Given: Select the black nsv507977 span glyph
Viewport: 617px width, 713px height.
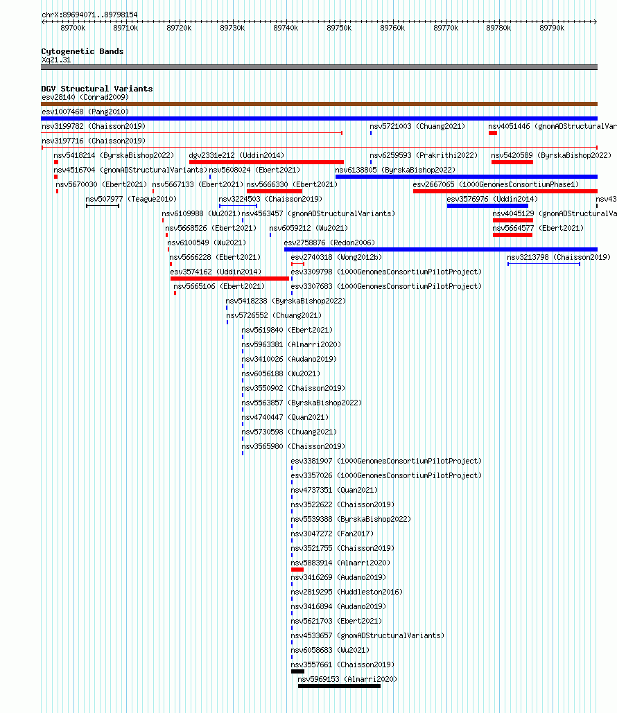Looking at the screenshot, I should tap(103, 206).
